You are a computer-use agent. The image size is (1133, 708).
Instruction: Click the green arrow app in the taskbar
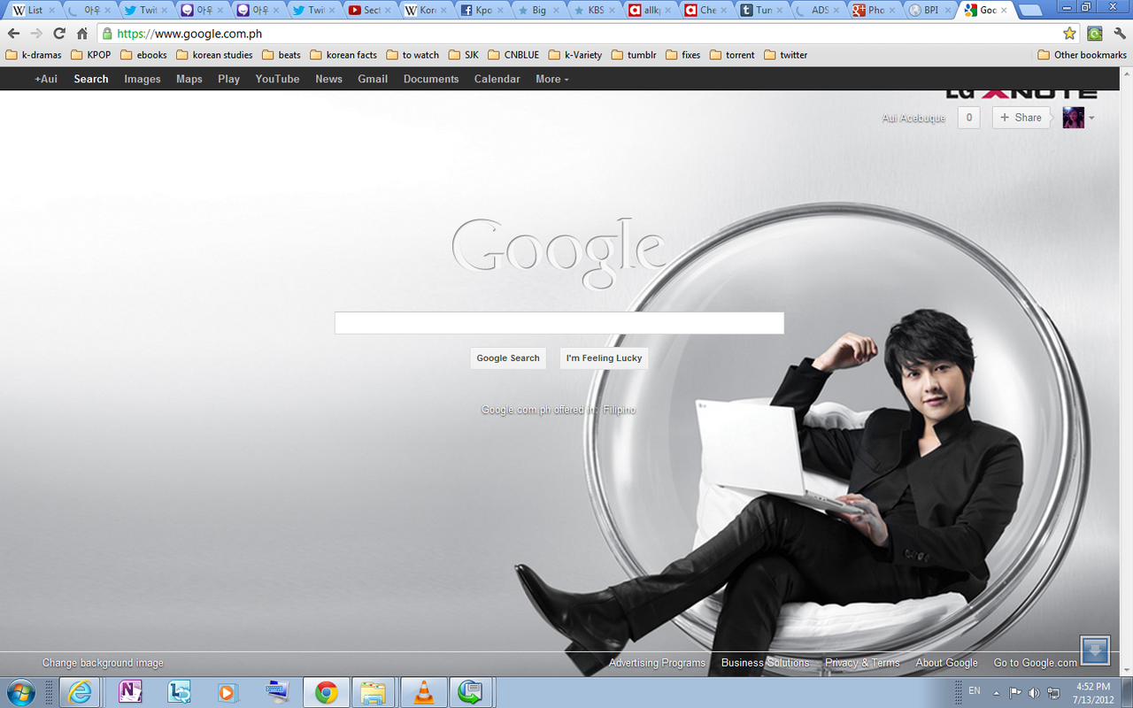470,692
